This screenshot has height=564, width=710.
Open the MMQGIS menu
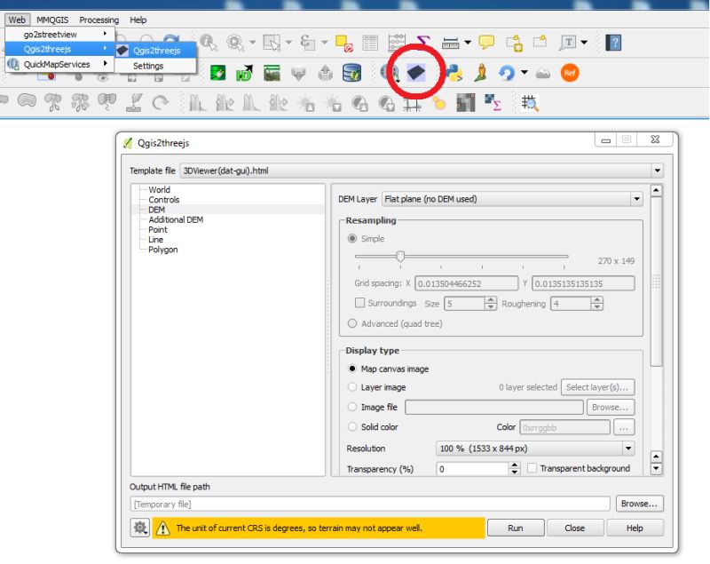[52, 20]
